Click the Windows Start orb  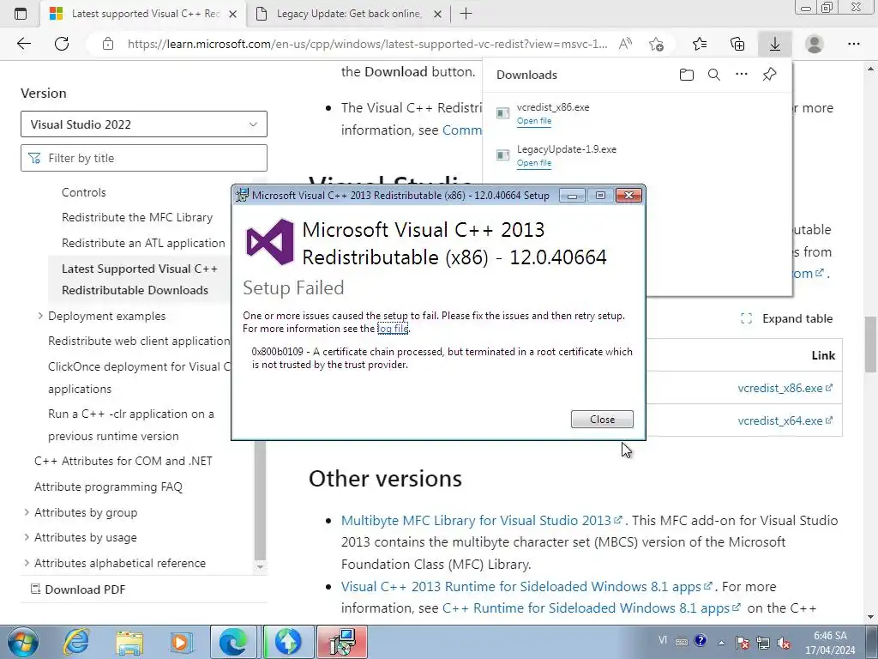(x=23, y=642)
